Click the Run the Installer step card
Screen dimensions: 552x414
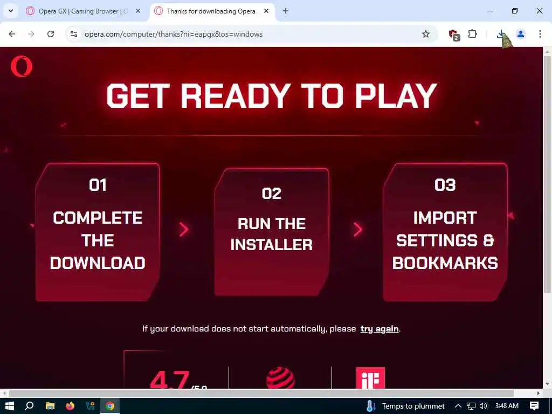click(x=272, y=232)
